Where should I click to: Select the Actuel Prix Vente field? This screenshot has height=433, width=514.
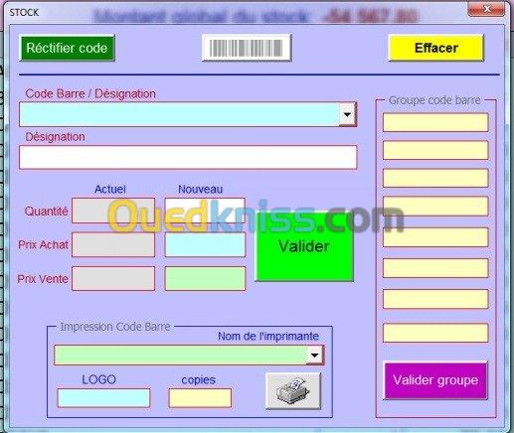click(113, 278)
